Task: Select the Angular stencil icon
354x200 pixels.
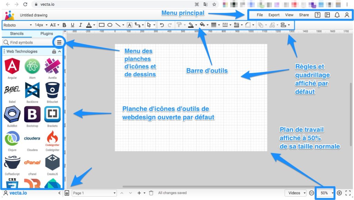Action: point(12,66)
